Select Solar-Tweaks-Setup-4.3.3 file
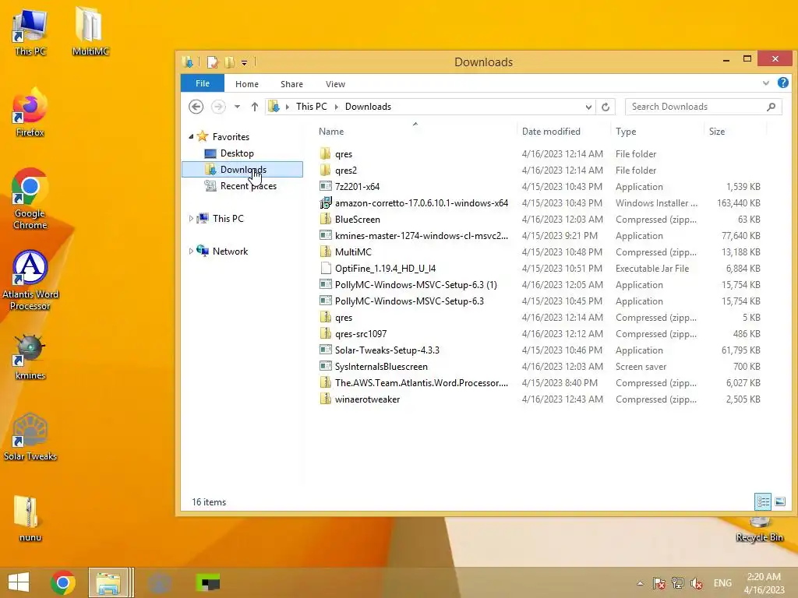The height and width of the screenshot is (598, 798). point(387,350)
